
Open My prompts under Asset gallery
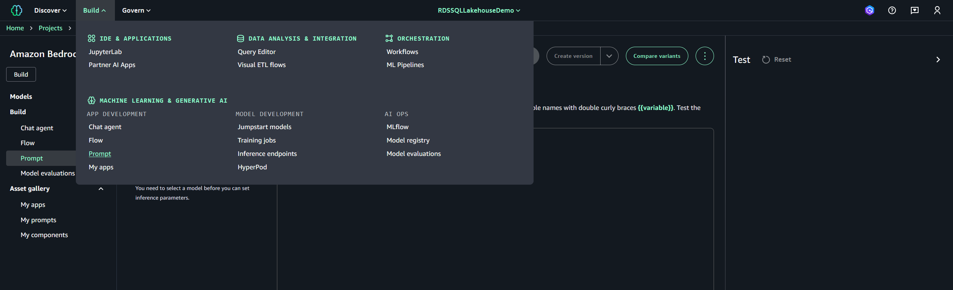pyautogui.click(x=38, y=220)
